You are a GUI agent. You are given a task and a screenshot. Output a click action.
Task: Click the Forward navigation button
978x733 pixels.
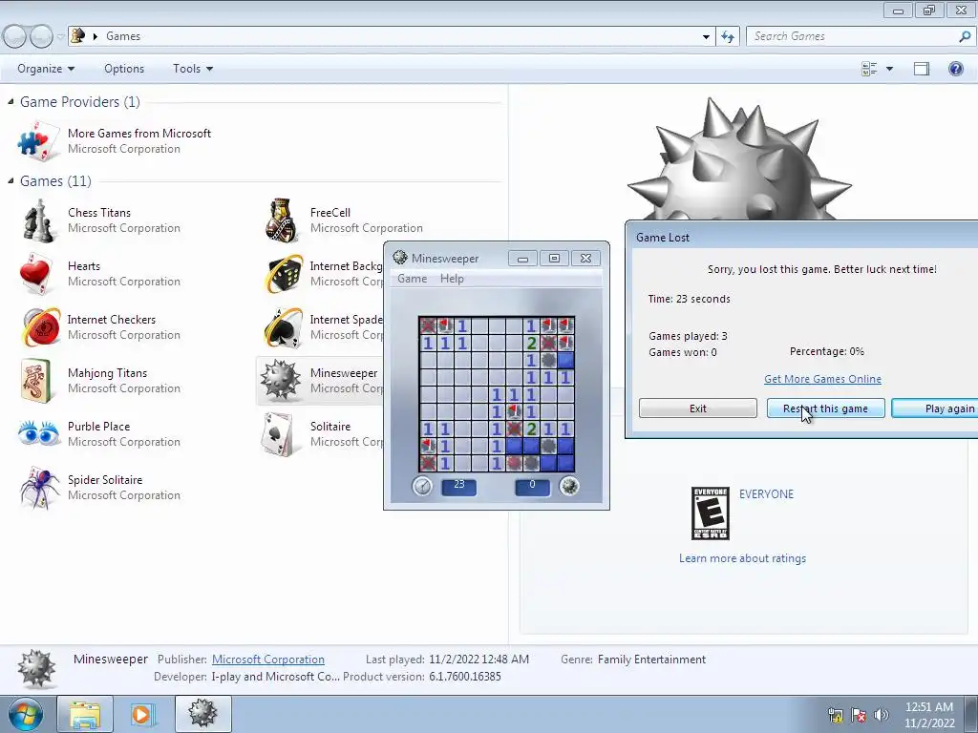click(x=41, y=37)
